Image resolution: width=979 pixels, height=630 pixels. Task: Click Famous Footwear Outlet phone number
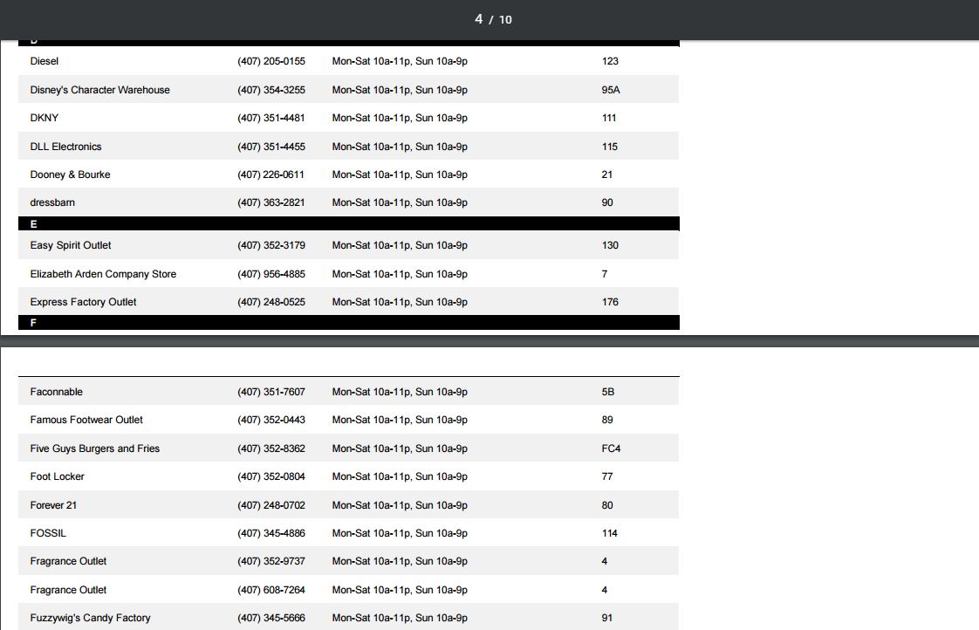pyautogui.click(x=270, y=420)
